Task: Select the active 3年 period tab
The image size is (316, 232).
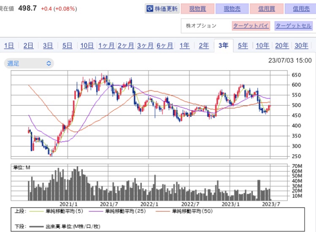Action: [x=224, y=46]
